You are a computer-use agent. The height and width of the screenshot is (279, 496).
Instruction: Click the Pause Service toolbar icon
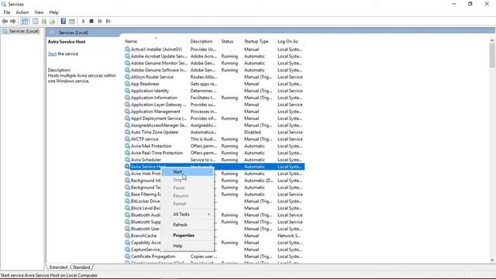[x=100, y=21]
